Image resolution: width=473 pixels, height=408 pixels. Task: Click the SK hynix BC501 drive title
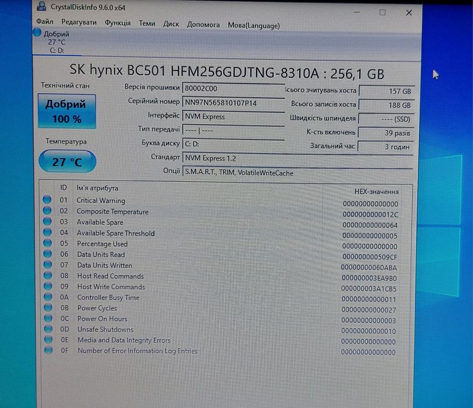[226, 72]
